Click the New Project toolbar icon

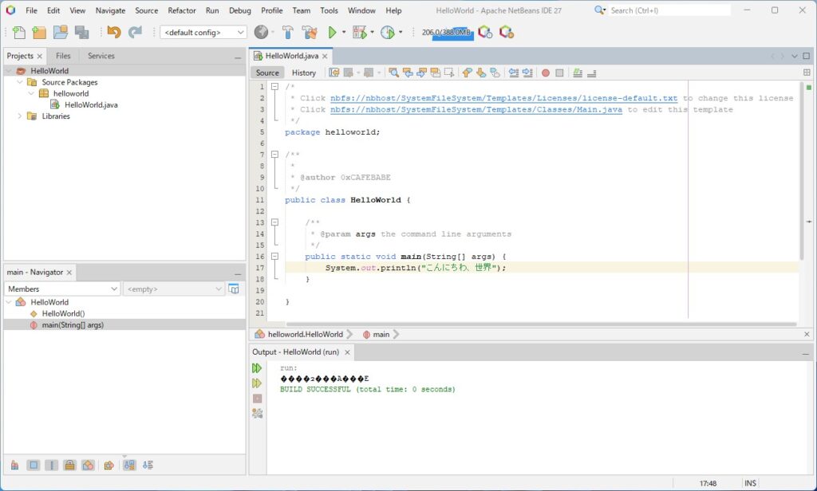pyautogui.click(x=39, y=33)
